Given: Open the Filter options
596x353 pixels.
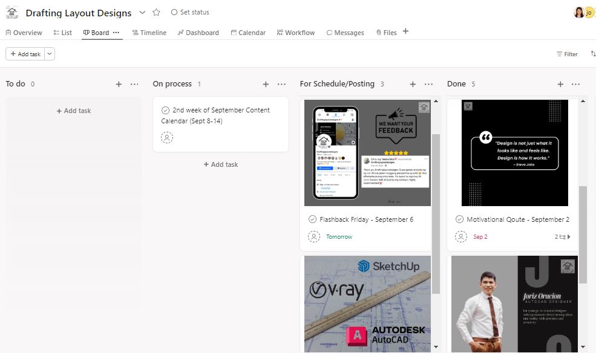Looking at the screenshot, I should point(567,54).
